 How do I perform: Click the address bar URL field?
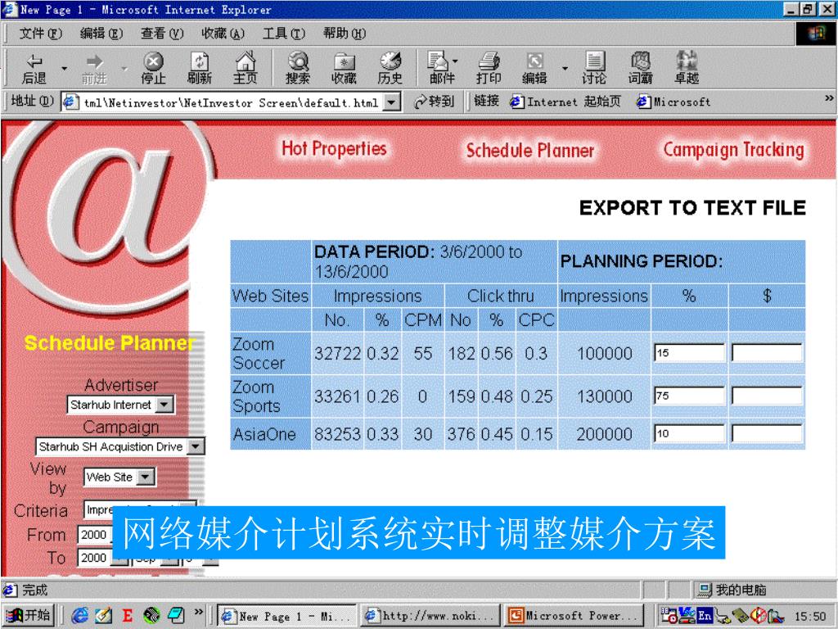pyautogui.click(x=232, y=102)
